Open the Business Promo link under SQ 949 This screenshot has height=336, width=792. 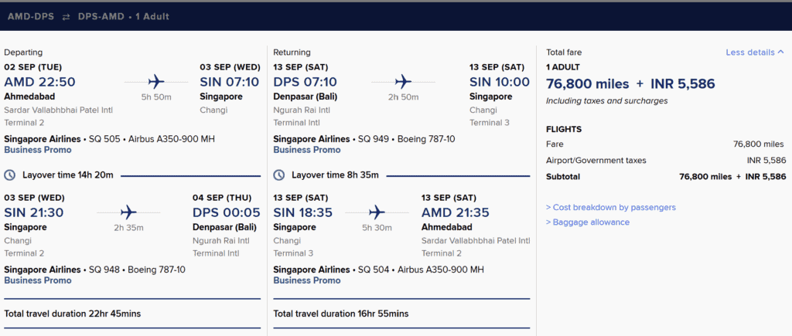[307, 150]
